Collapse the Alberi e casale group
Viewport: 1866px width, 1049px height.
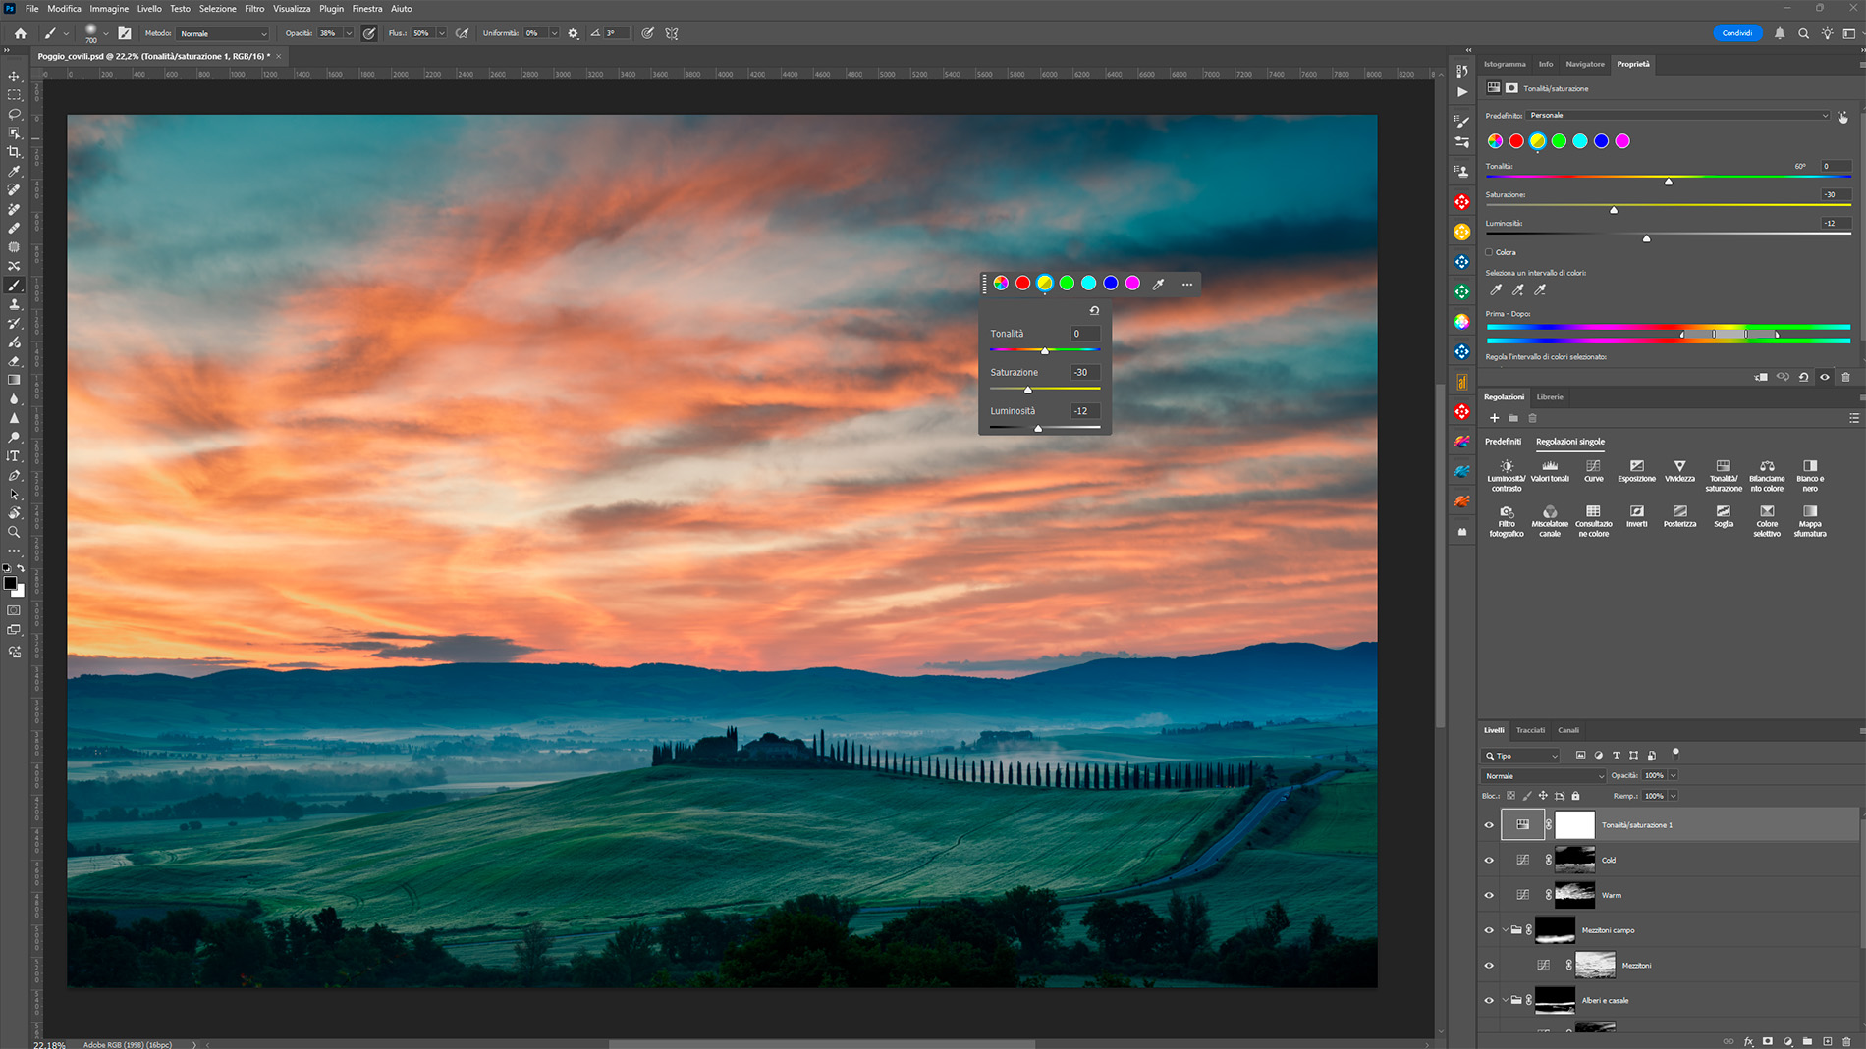1505,1001
